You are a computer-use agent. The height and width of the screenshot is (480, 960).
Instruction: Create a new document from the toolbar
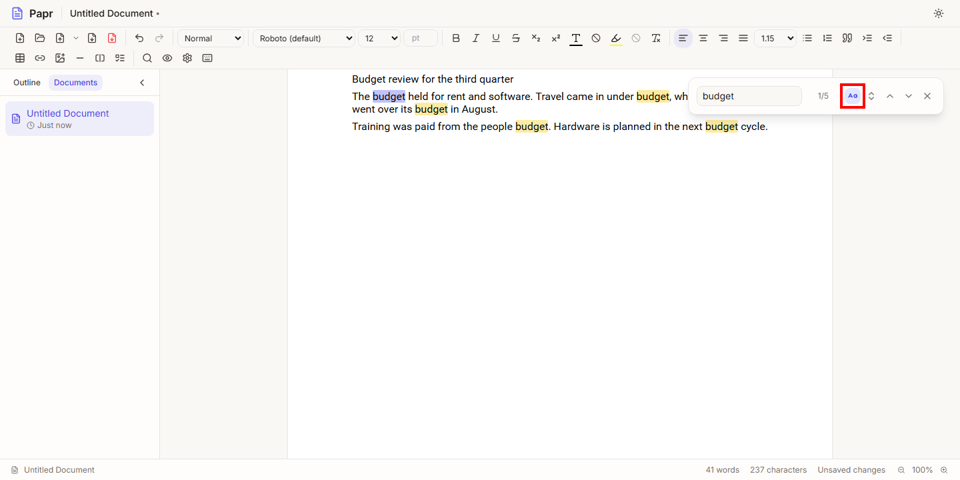coord(20,38)
